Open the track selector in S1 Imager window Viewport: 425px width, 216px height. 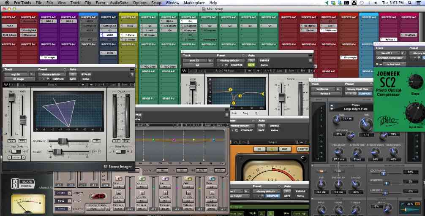click(x=15, y=74)
